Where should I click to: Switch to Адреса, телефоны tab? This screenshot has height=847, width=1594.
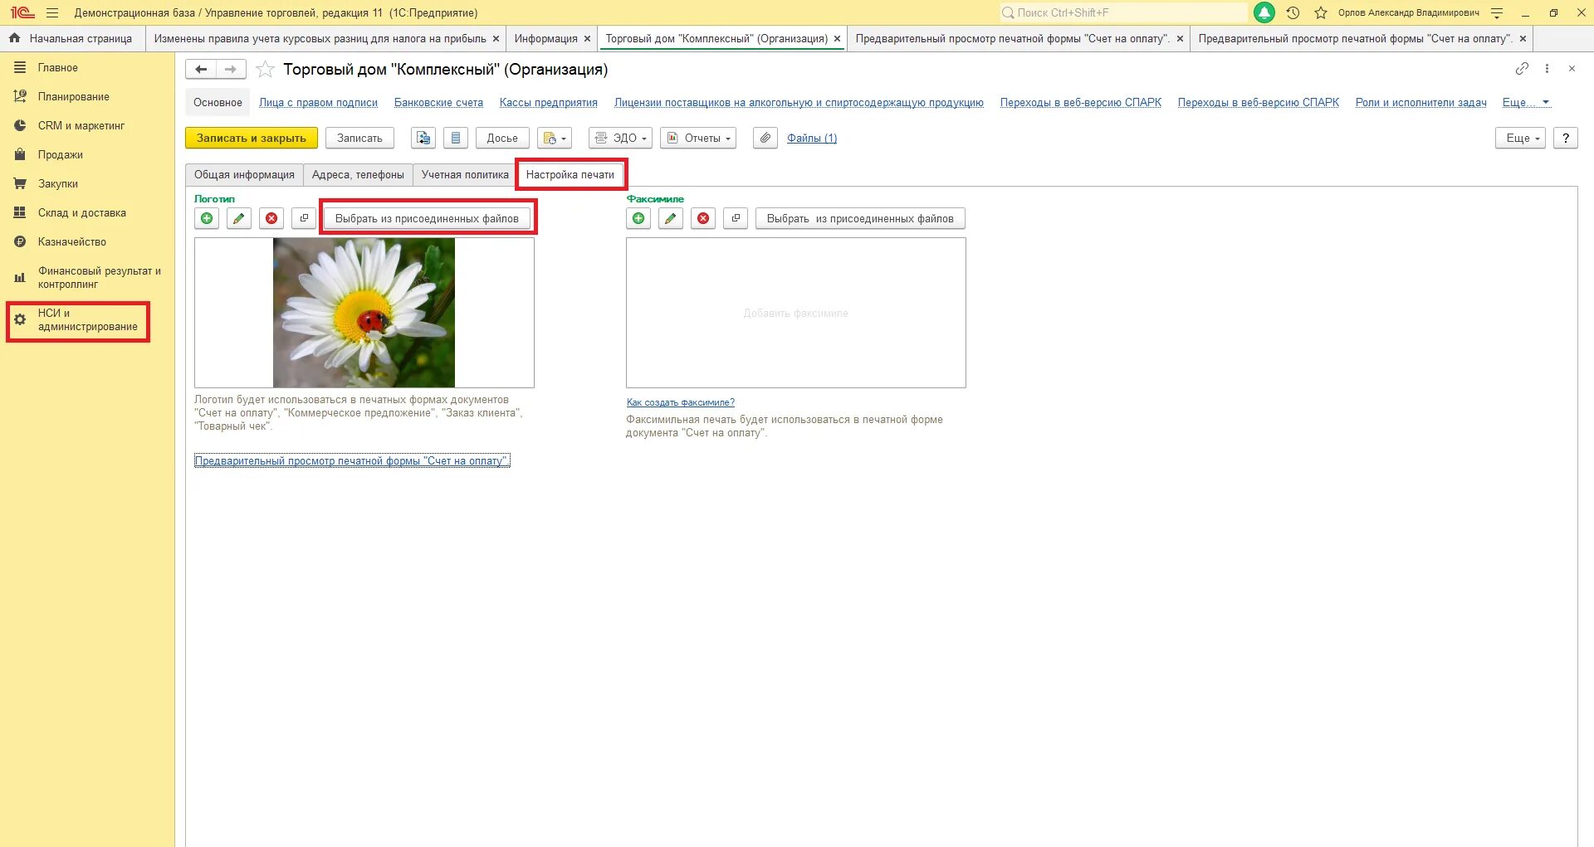point(358,175)
